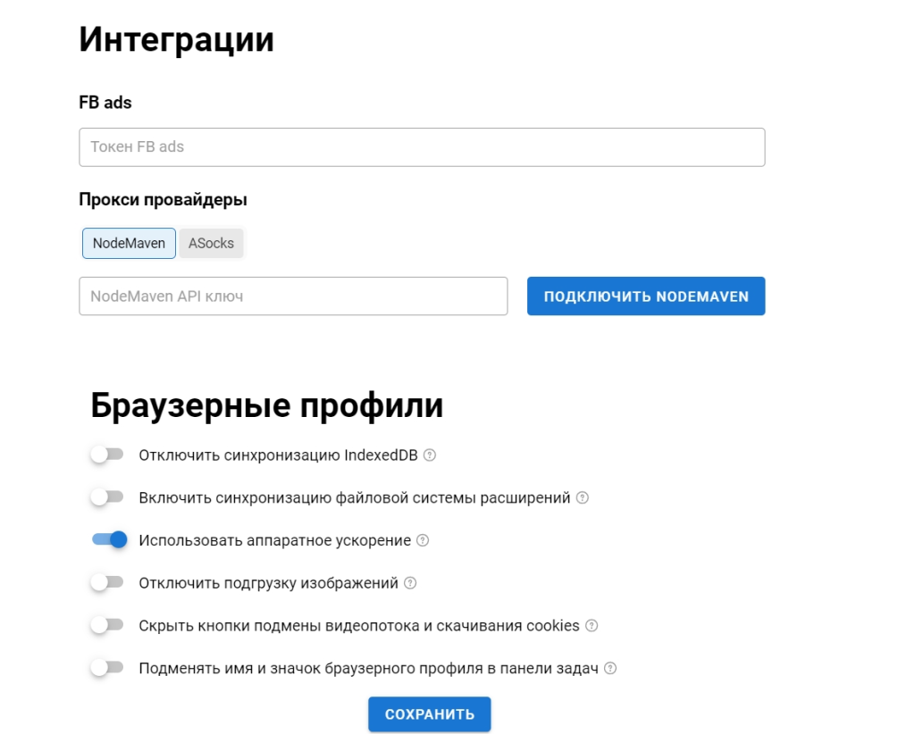The width and height of the screenshot is (915, 734).
Task: Click label Отключить подгрузку изображений
Action: (268, 583)
